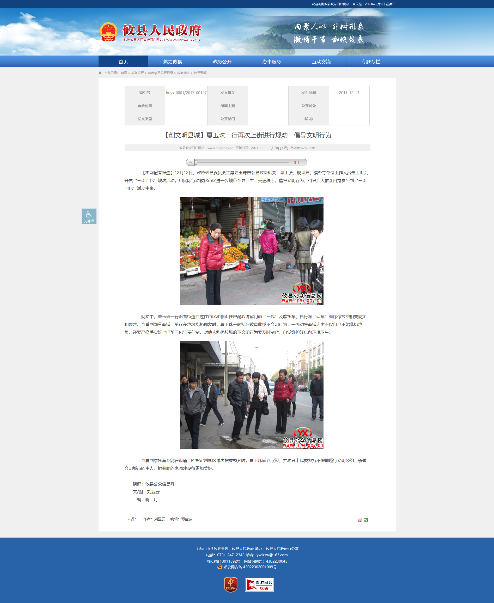
Task: Click the 党政机关 badge icon
Action: [x=230, y=584]
